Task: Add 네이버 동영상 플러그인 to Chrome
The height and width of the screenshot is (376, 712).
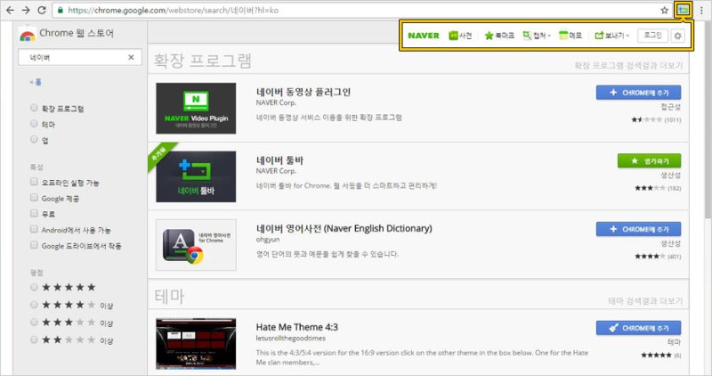Action: [x=638, y=93]
